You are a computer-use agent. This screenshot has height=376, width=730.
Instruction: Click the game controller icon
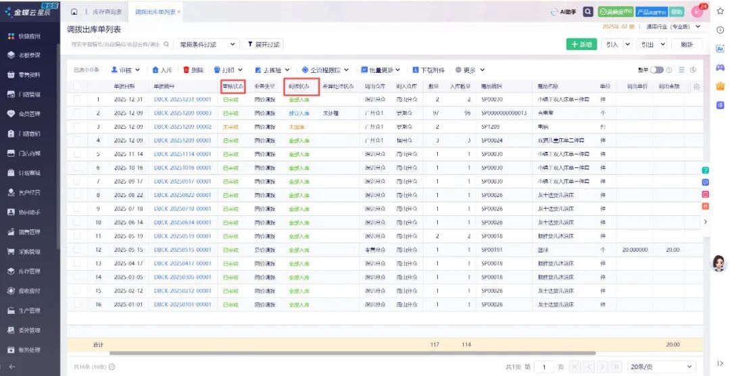tap(721, 68)
